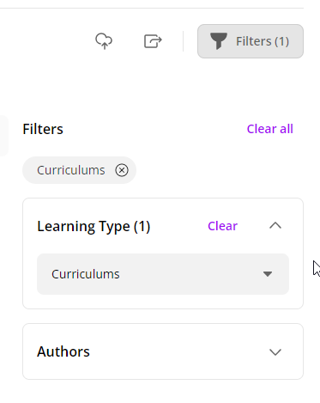
Task: Click the export share arrow icon
Action: tap(153, 41)
